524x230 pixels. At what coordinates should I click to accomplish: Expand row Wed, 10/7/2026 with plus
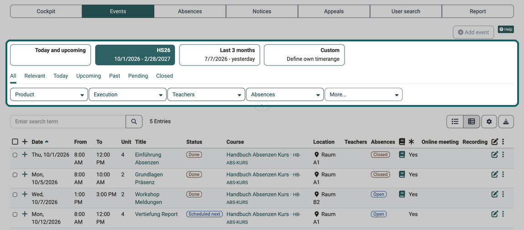point(25,195)
